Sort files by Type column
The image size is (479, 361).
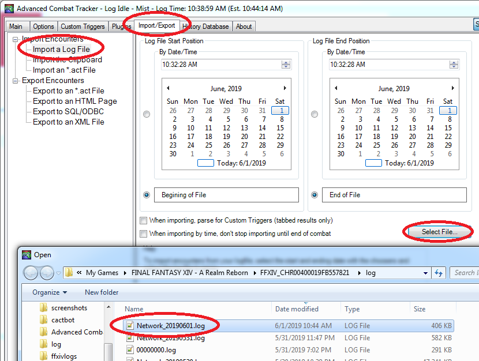point(376,309)
